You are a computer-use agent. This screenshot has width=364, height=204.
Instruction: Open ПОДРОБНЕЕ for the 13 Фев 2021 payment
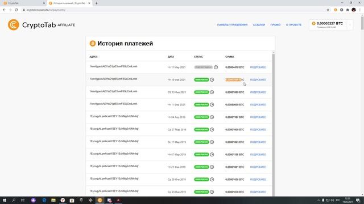[x=258, y=92]
